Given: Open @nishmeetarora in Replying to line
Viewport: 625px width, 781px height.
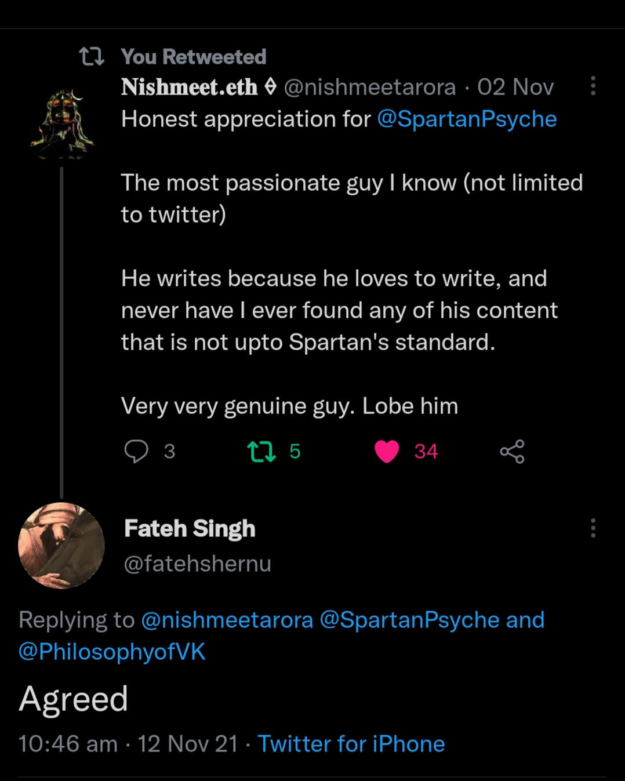Looking at the screenshot, I should tap(227, 620).
